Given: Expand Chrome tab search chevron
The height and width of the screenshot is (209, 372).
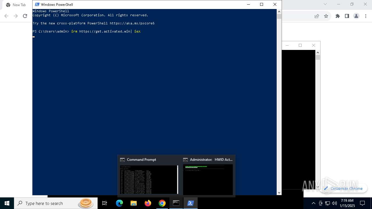Looking at the screenshot, I should click(x=325, y=4).
